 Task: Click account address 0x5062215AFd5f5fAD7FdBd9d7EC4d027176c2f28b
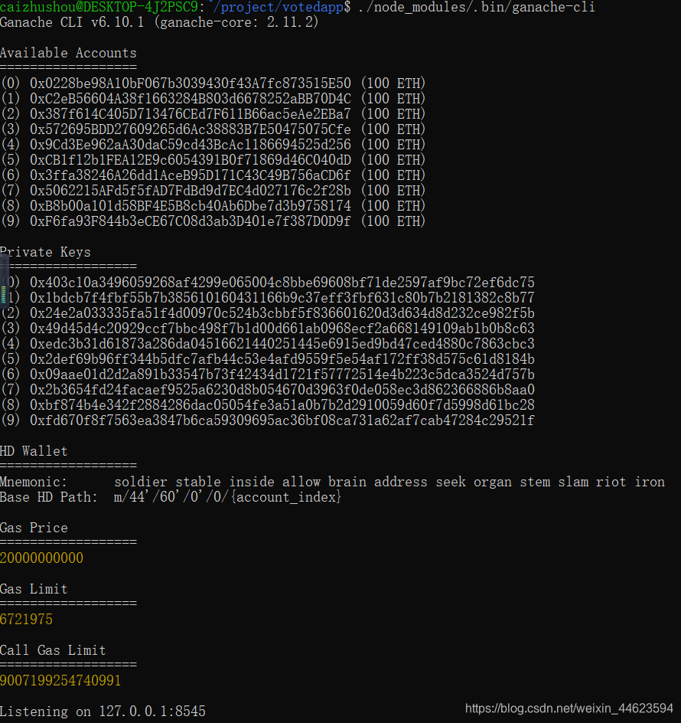pyautogui.click(x=191, y=191)
